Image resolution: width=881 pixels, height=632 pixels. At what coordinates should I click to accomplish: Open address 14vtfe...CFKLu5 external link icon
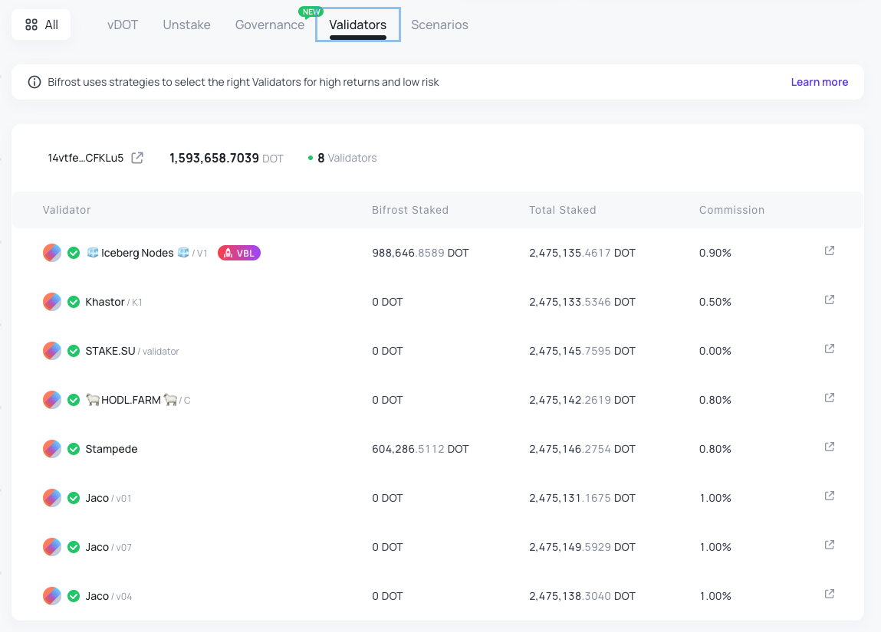137,158
